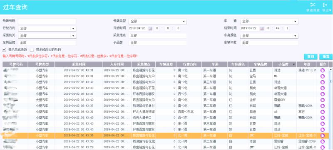
Task: Click 操作 icon in the 侨光大道卡口 row
Action: coord(322,118)
